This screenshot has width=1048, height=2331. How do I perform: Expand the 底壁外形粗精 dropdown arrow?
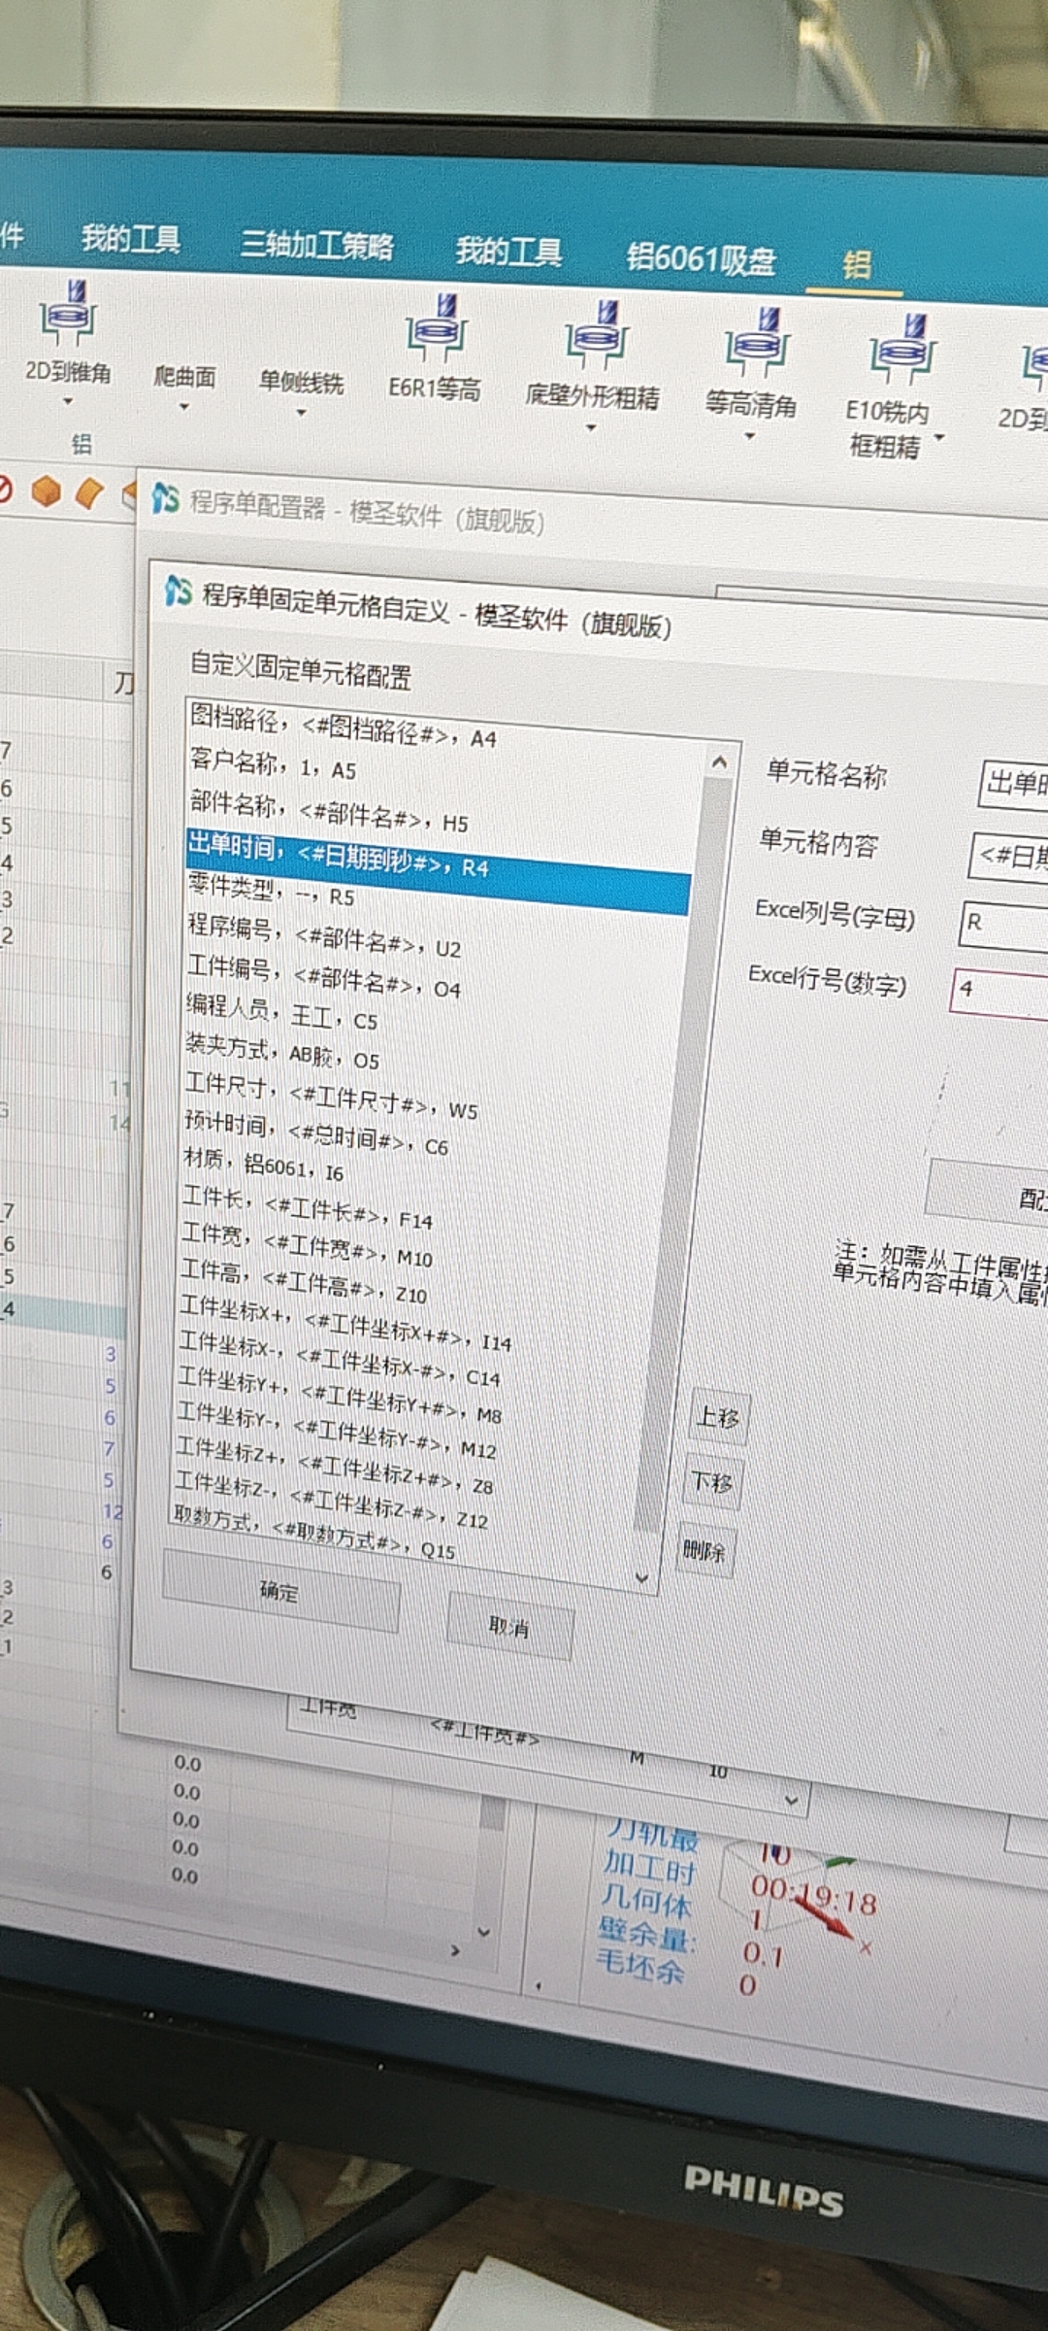(x=591, y=427)
